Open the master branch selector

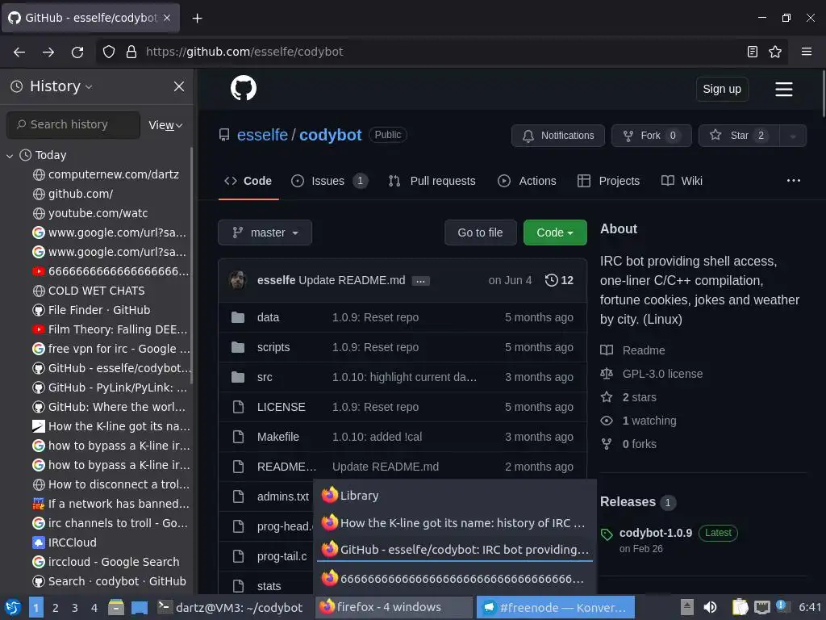tap(265, 232)
